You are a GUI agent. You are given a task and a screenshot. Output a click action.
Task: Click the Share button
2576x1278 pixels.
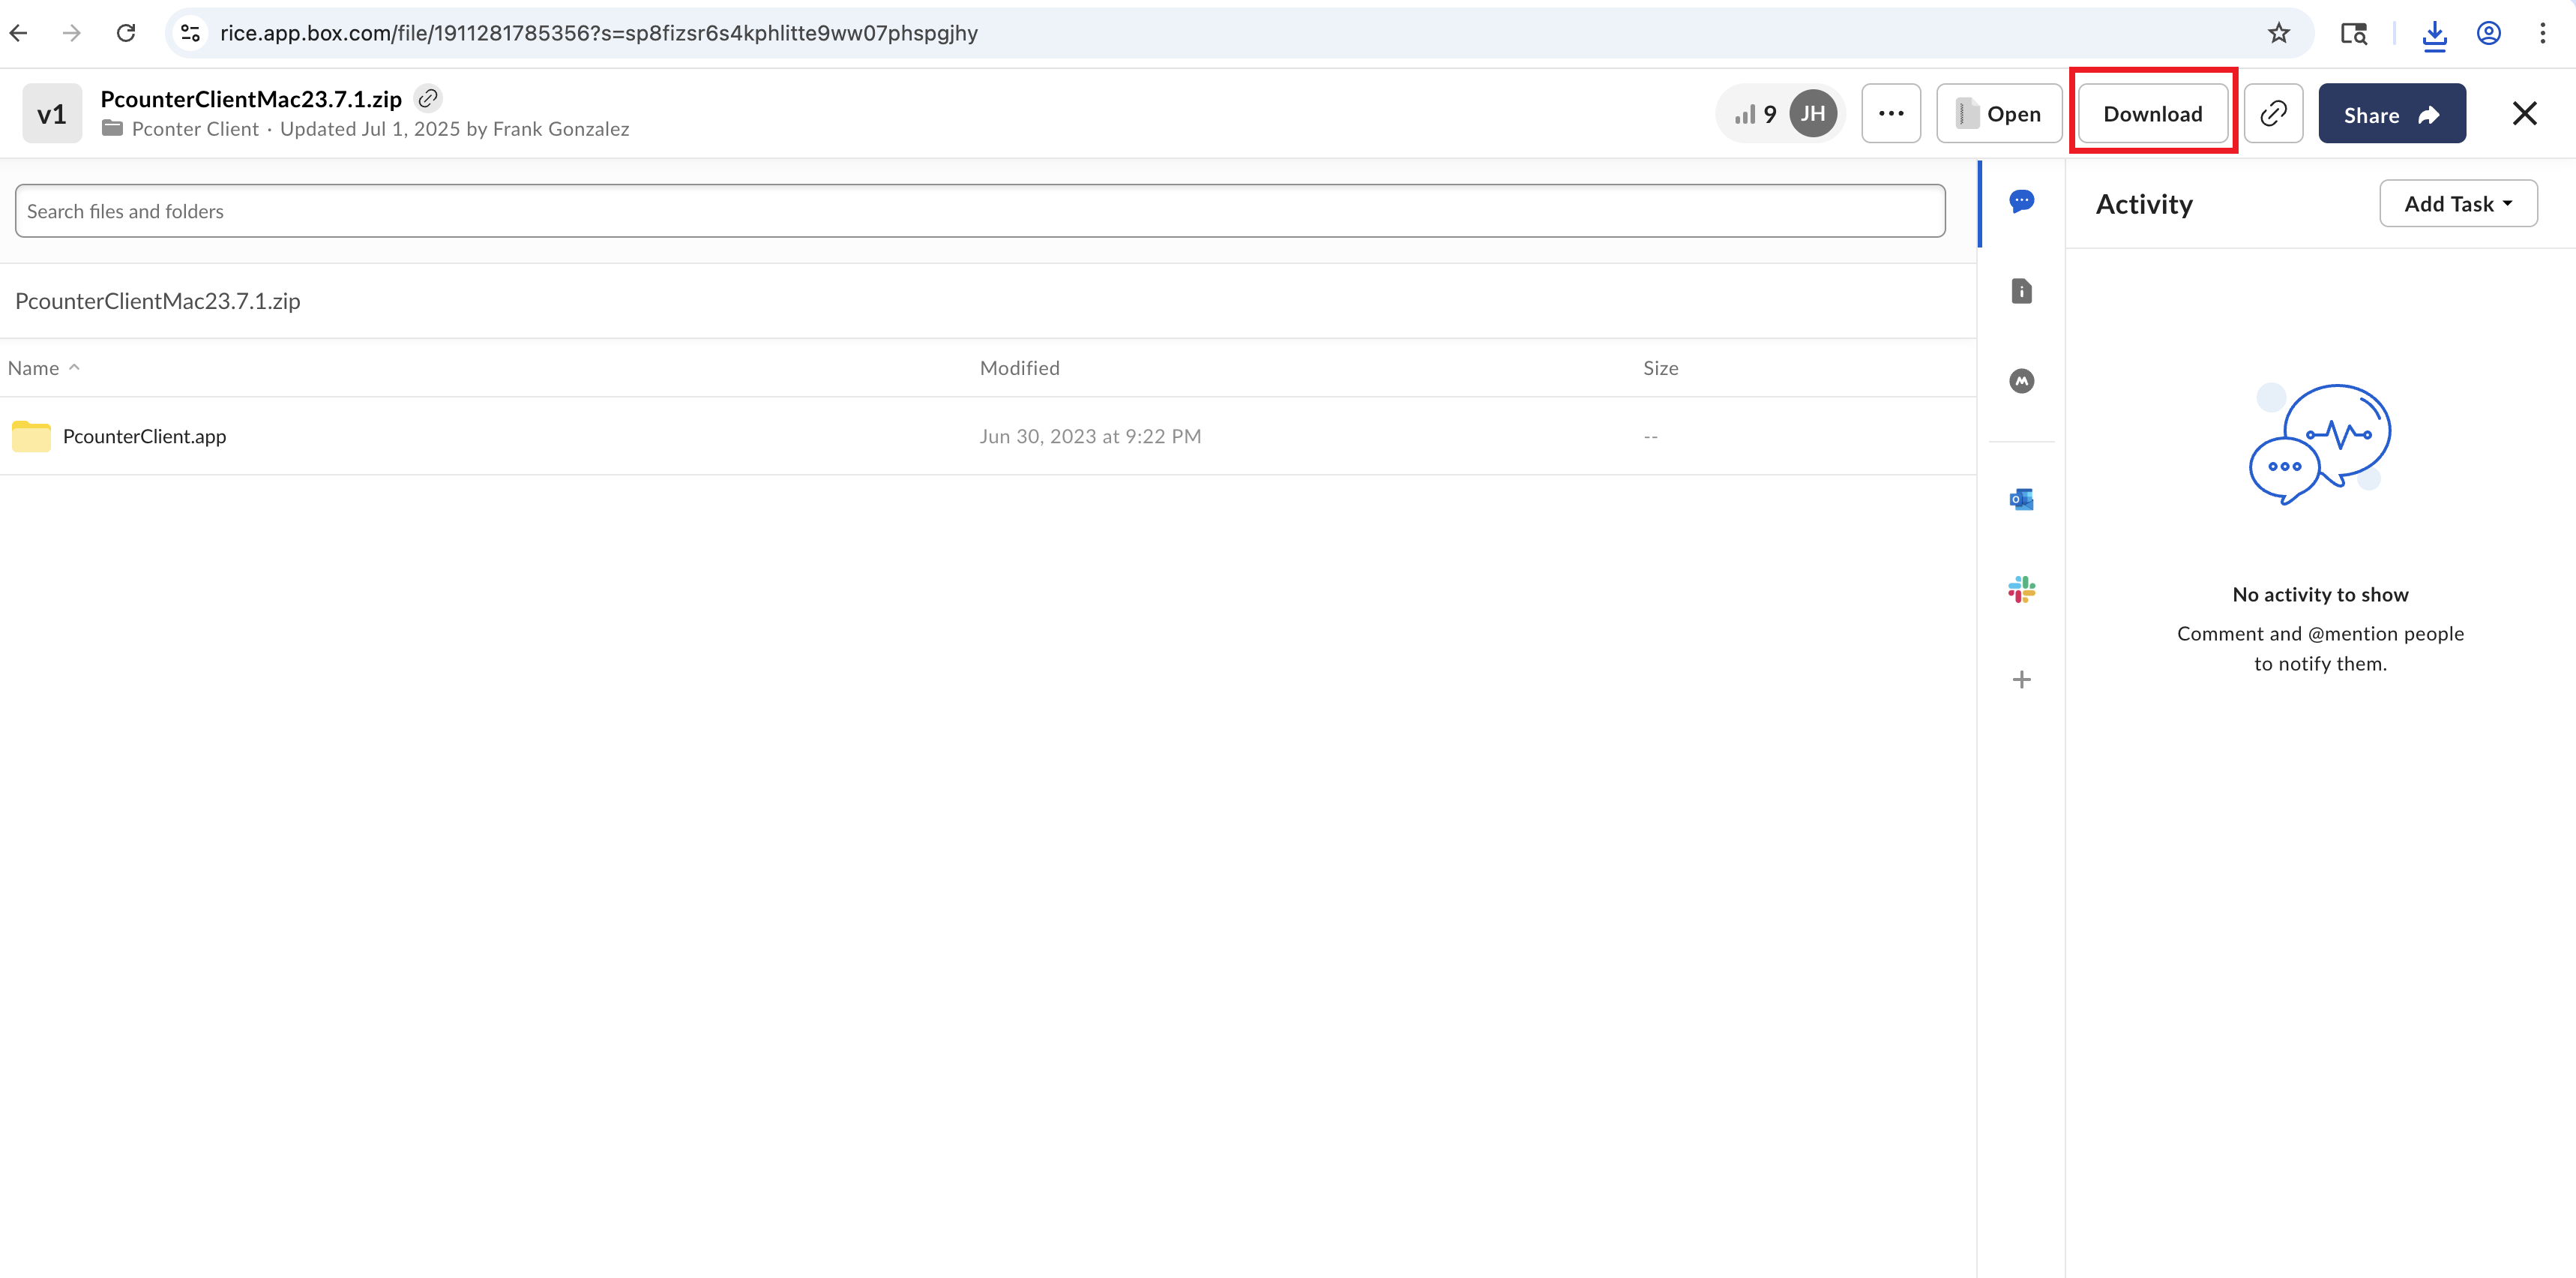pos(2391,114)
